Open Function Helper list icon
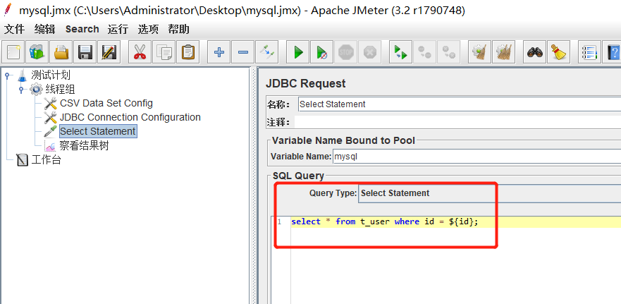 click(x=589, y=52)
